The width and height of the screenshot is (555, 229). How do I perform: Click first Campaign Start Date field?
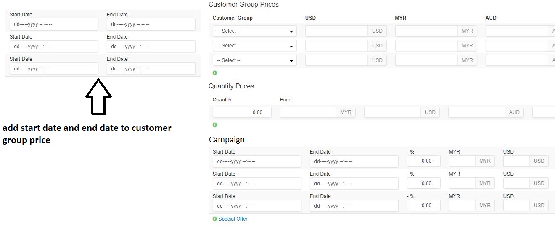[257, 161]
